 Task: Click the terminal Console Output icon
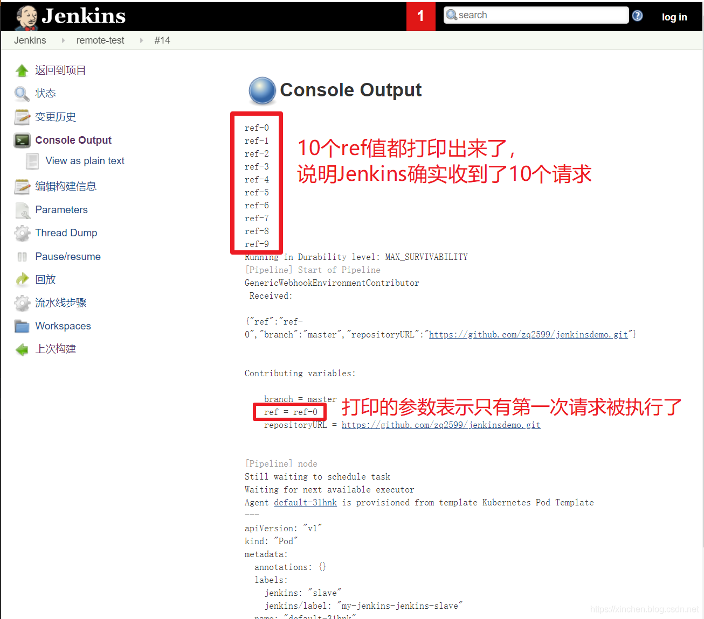point(22,140)
